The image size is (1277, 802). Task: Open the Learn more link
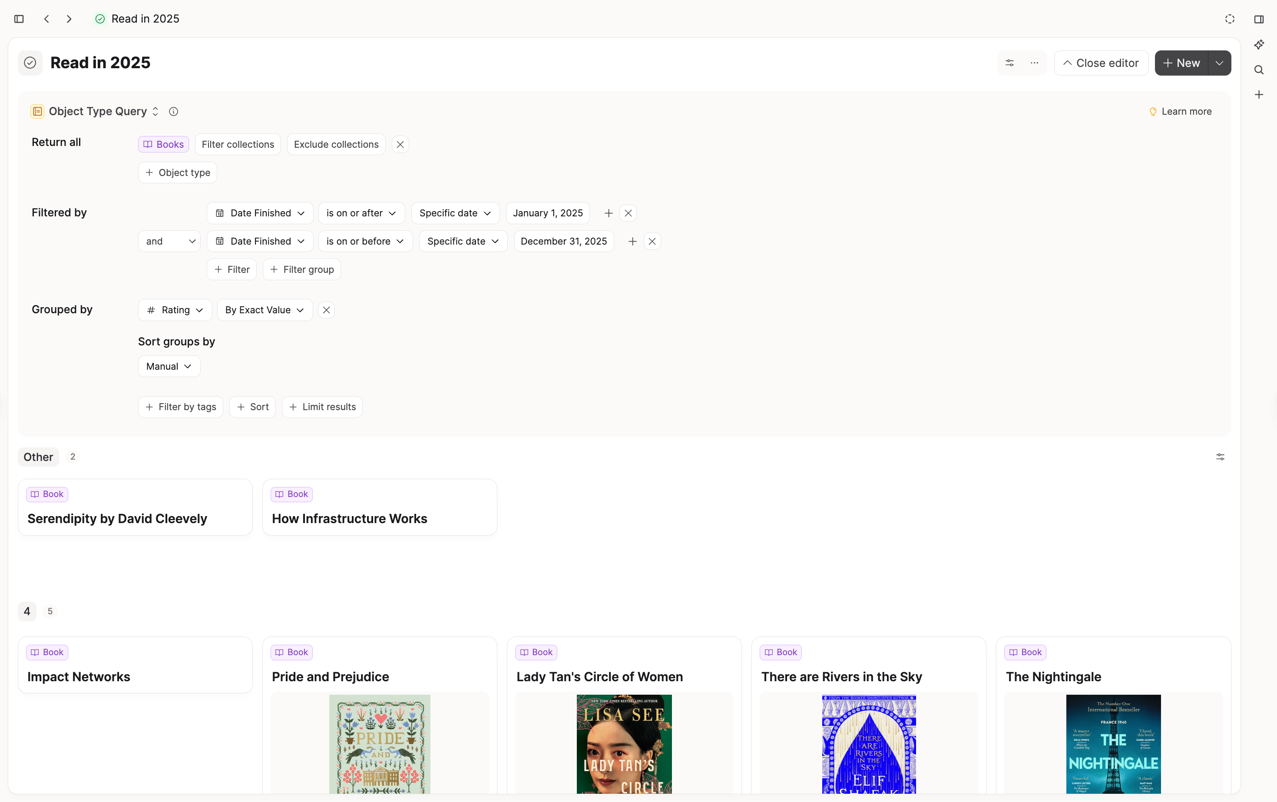pos(1181,111)
